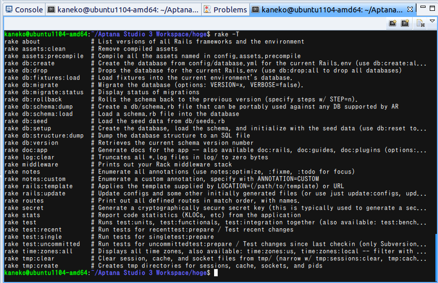
Task: Close the active terminal tab
Action: (410, 10)
